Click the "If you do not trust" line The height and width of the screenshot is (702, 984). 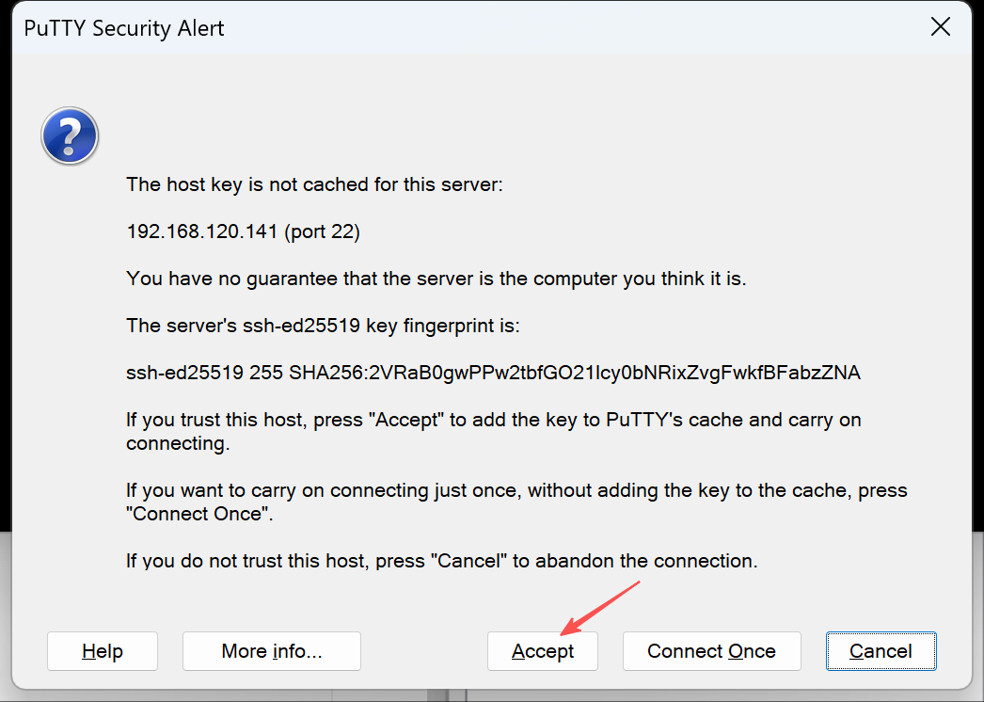click(x=441, y=561)
